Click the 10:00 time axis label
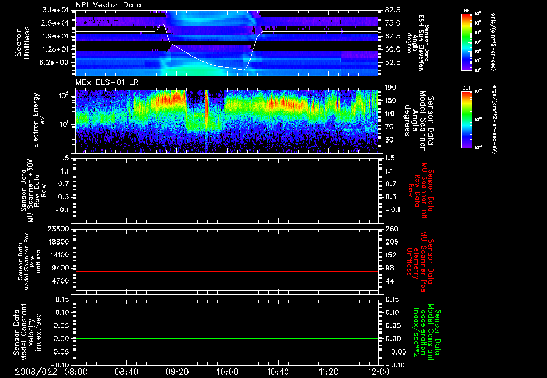The width and height of the screenshot is (547, 378). [x=228, y=372]
